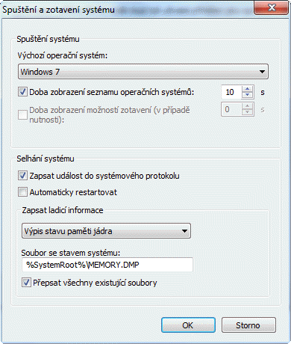Close the Spuštění a zotavení systému dialog
The height and width of the screenshot is (344, 291).
point(272,7)
